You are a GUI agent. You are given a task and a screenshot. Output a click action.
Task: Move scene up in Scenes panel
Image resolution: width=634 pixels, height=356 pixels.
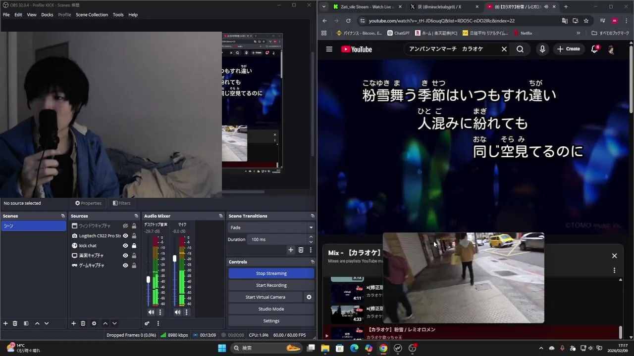pos(37,323)
